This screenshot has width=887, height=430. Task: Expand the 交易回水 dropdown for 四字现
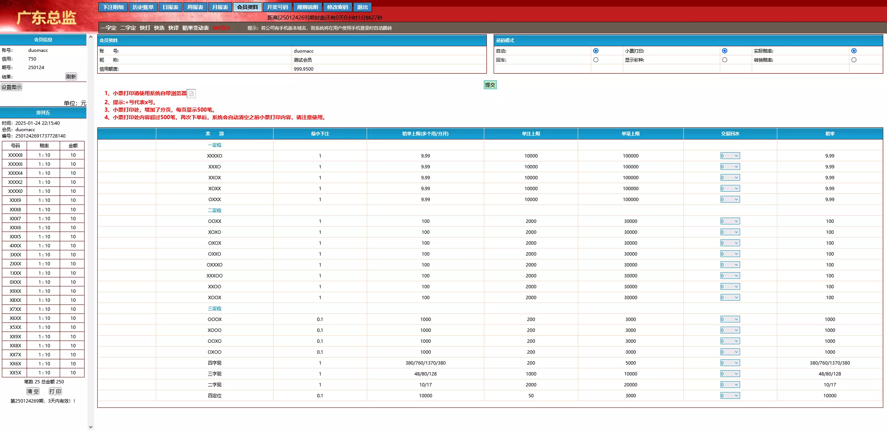pos(730,363)
